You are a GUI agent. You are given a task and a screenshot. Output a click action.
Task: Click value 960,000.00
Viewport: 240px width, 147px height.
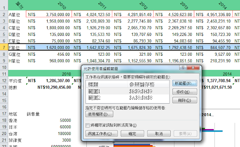click(60, 61)
